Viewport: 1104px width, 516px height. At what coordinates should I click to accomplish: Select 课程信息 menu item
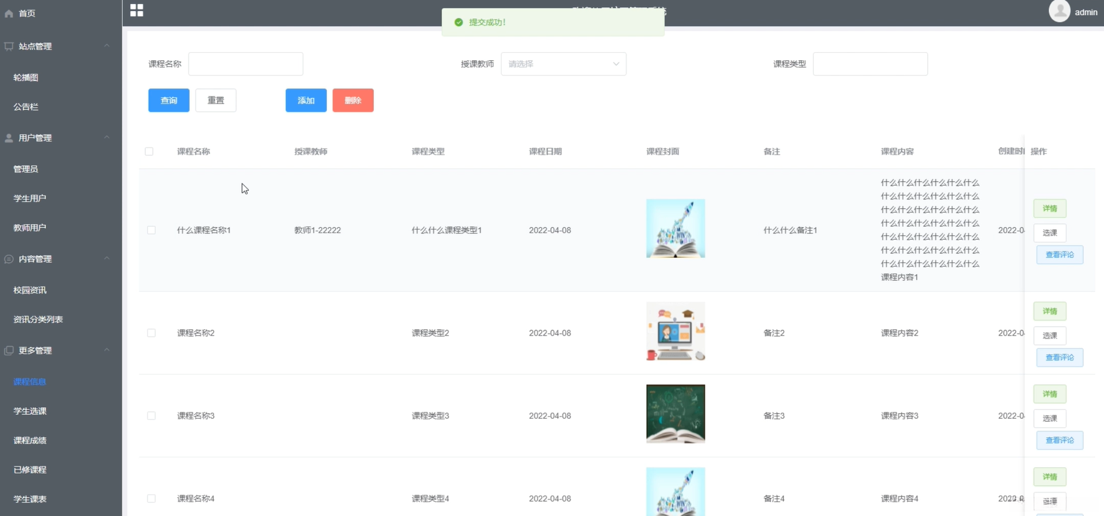30,381
